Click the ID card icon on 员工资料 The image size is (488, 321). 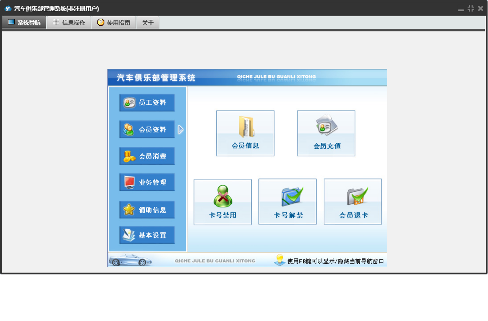click(129, 103)
